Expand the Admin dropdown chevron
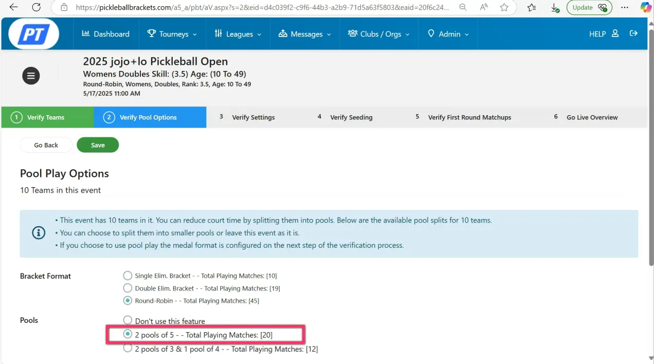 [467, 34]
